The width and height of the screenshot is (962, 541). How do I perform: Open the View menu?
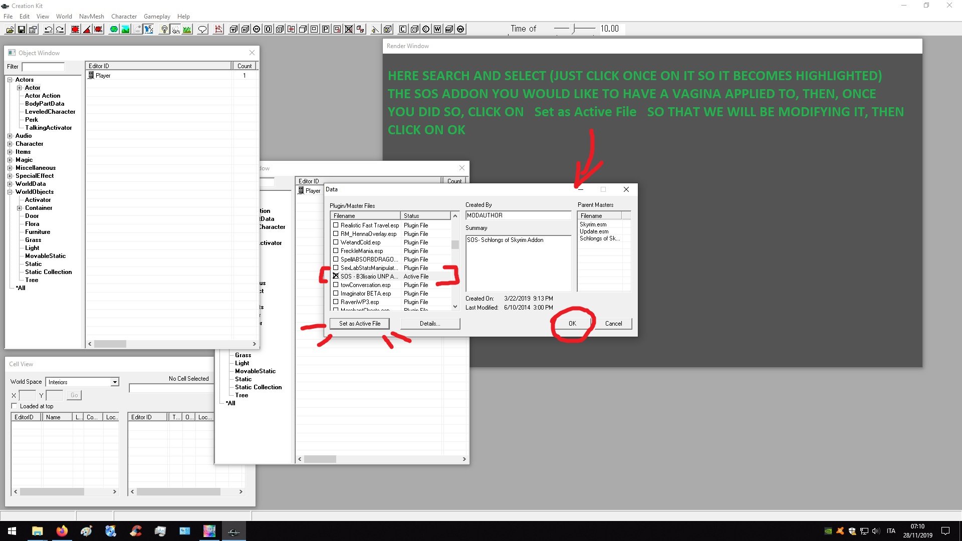click(x=43, y=17)
